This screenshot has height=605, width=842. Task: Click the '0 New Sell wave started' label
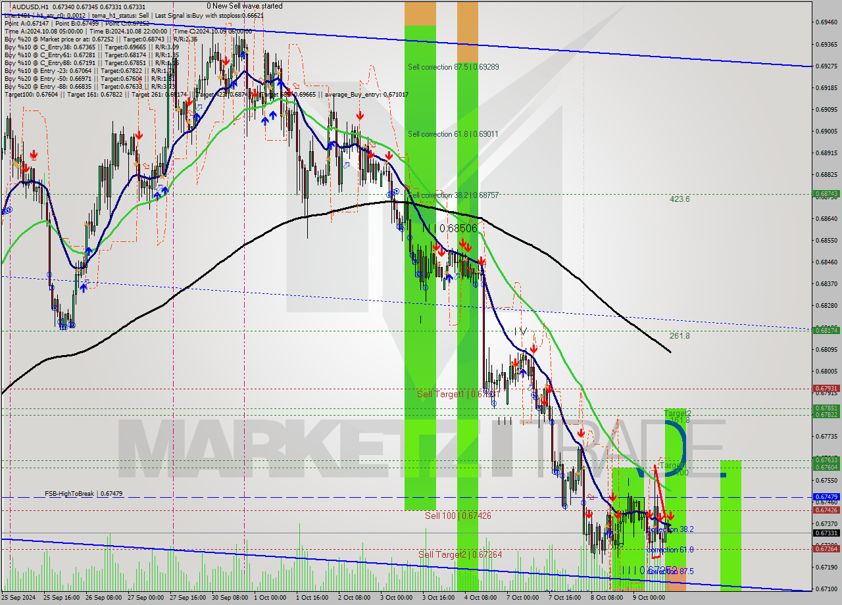point(244,6)
